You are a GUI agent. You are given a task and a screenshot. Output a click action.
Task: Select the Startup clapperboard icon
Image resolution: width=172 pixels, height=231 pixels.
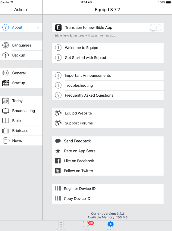pos(6,83)
